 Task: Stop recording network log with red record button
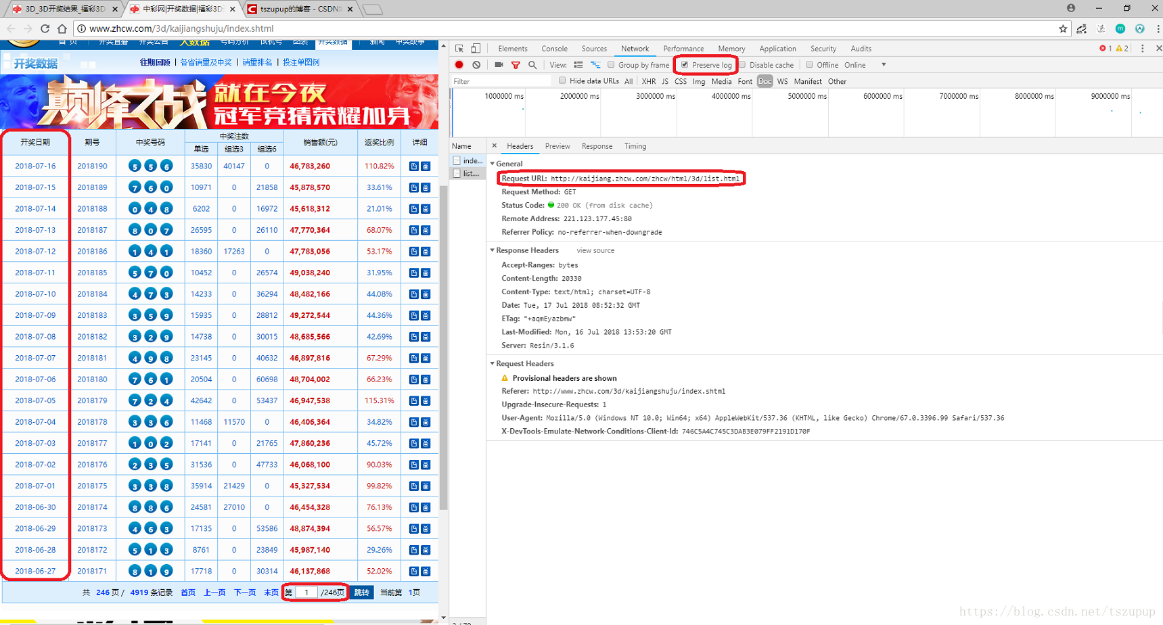[x=459, y=65]
